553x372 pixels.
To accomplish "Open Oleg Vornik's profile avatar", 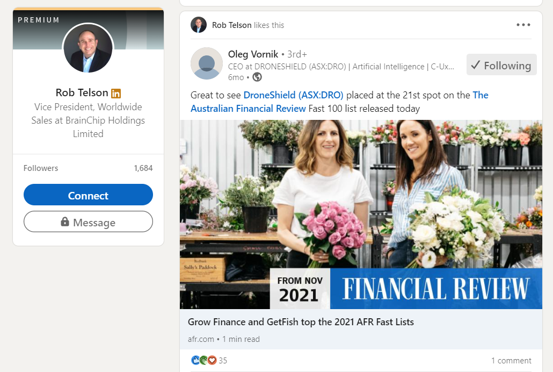I will click(x=207, y=63).
